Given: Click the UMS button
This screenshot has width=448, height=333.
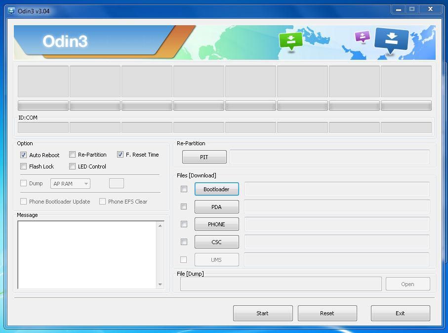Looking at the screenshot, I should (x=216, y=259).
